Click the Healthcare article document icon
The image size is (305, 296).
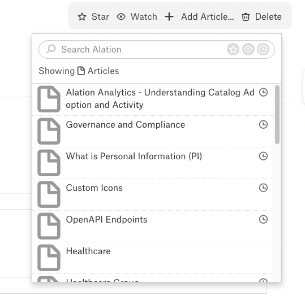click(x=49, y=258)
